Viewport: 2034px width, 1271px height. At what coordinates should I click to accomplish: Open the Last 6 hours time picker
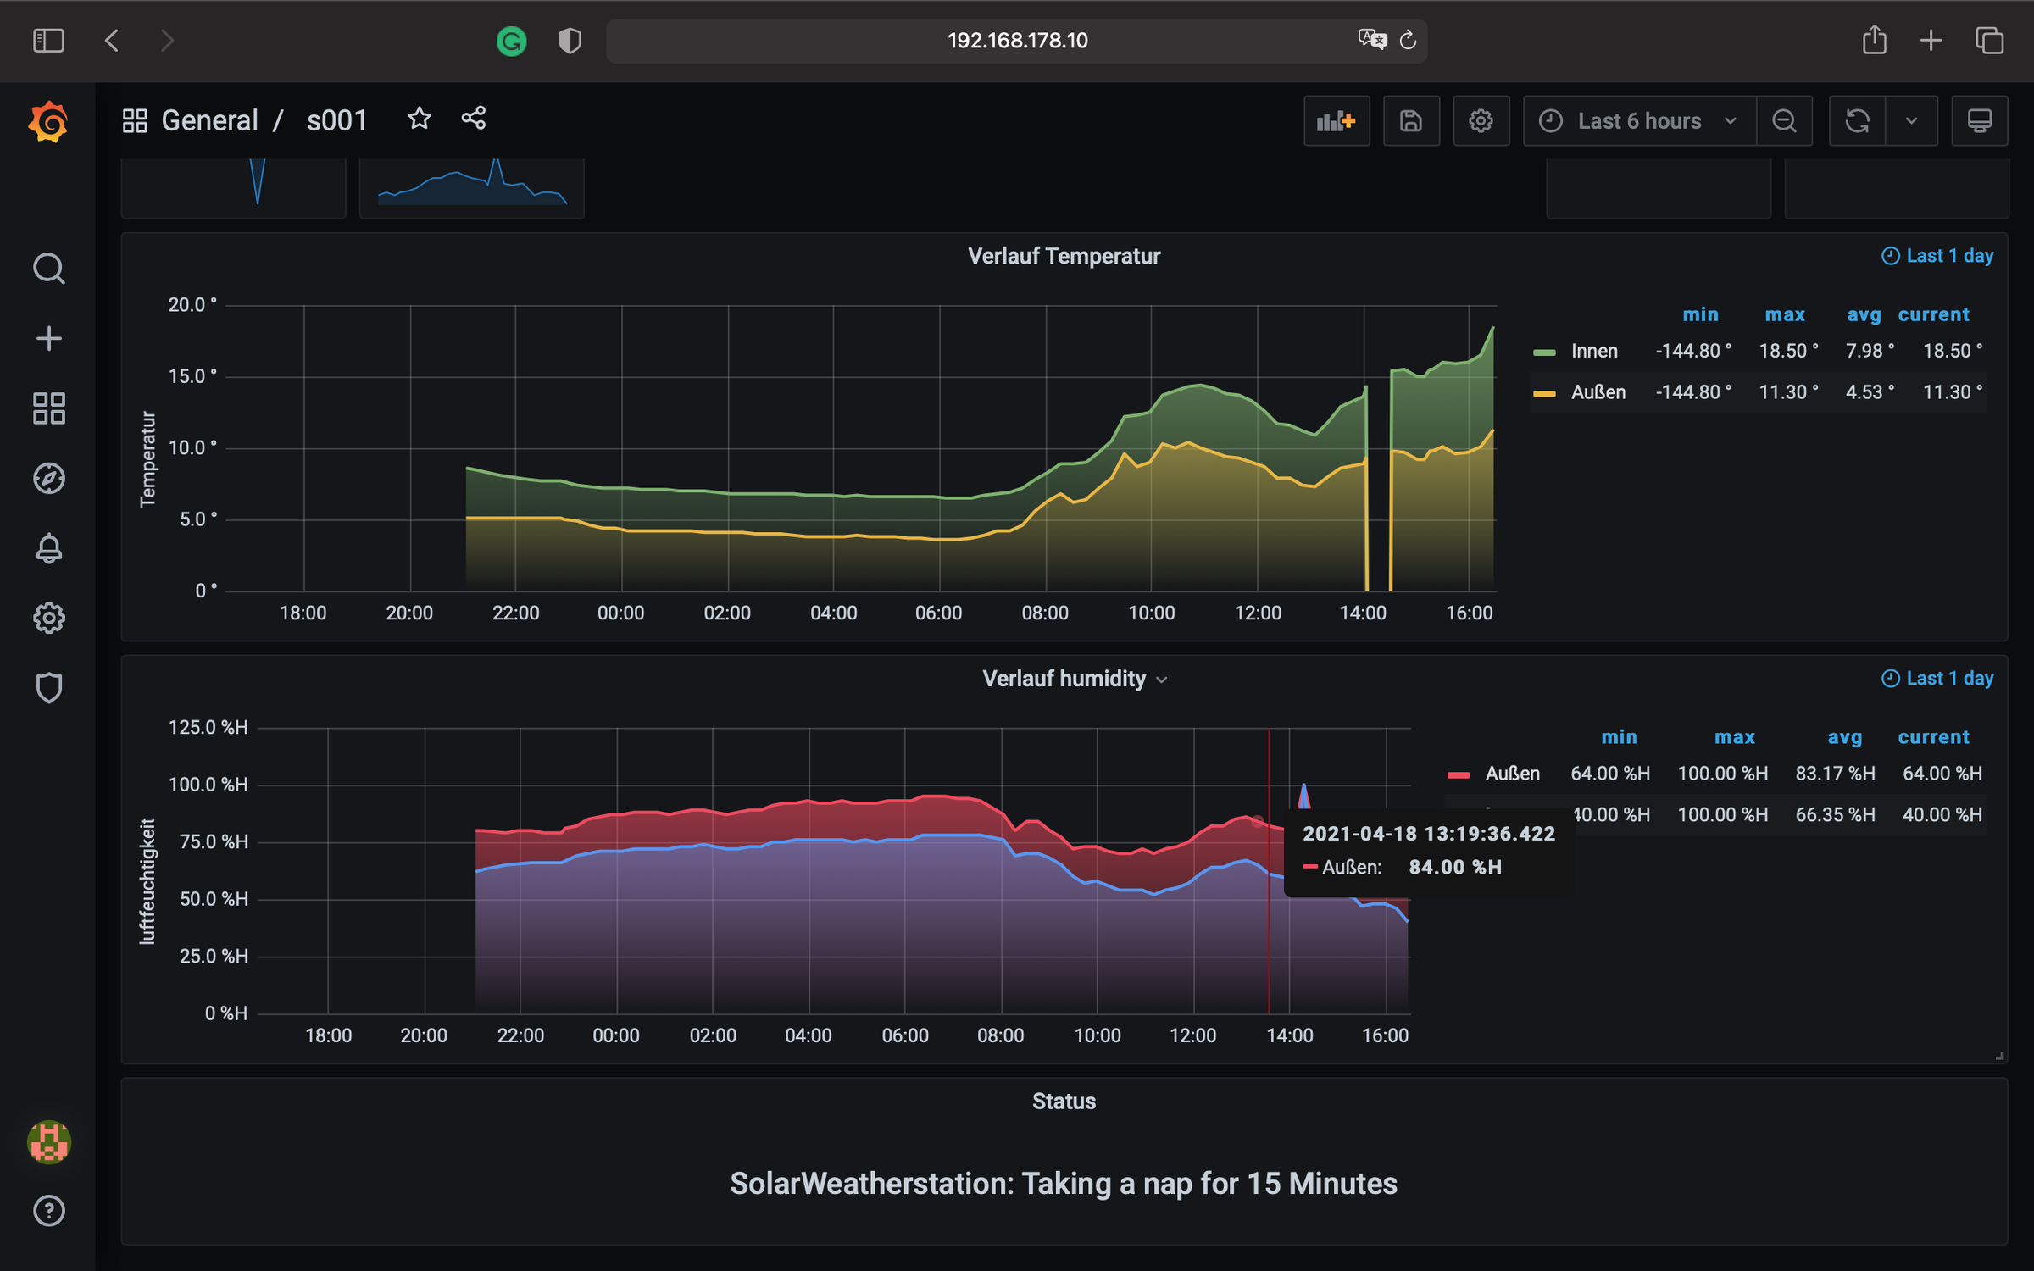point(1638,121)
